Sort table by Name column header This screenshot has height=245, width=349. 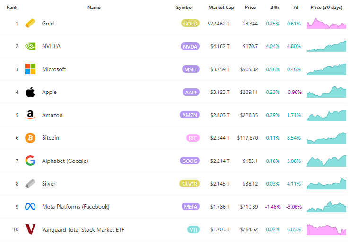[94, 8]
